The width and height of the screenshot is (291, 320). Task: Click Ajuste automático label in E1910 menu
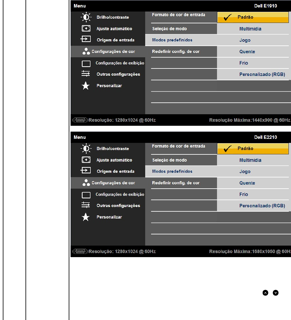pyautogui.click(x=114, y=29)
